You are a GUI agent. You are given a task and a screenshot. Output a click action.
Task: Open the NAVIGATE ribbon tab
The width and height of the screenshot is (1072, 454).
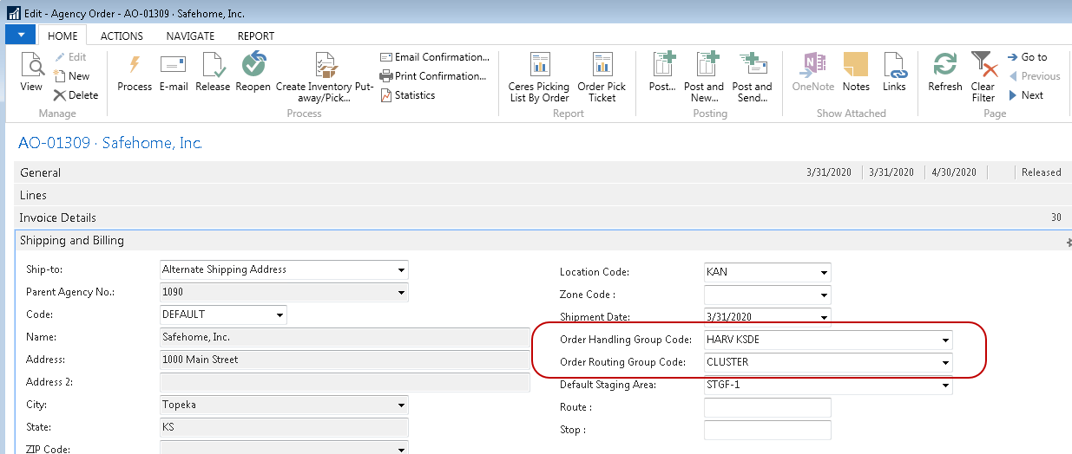pyautogui.click(x=191, y=36)
